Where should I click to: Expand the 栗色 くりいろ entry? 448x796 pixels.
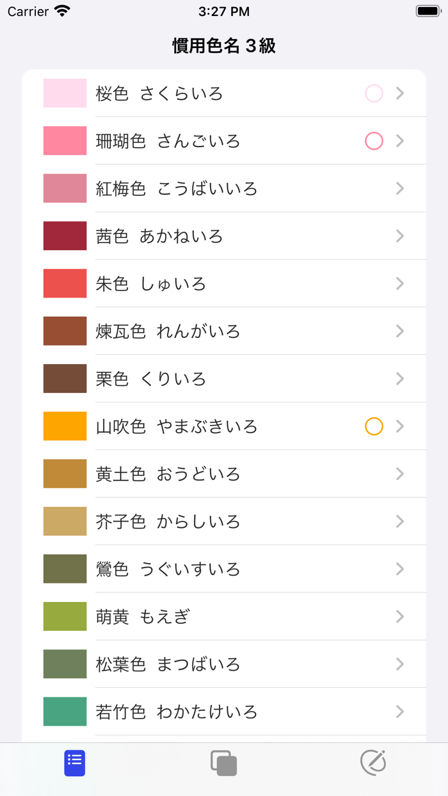(399, 378)
